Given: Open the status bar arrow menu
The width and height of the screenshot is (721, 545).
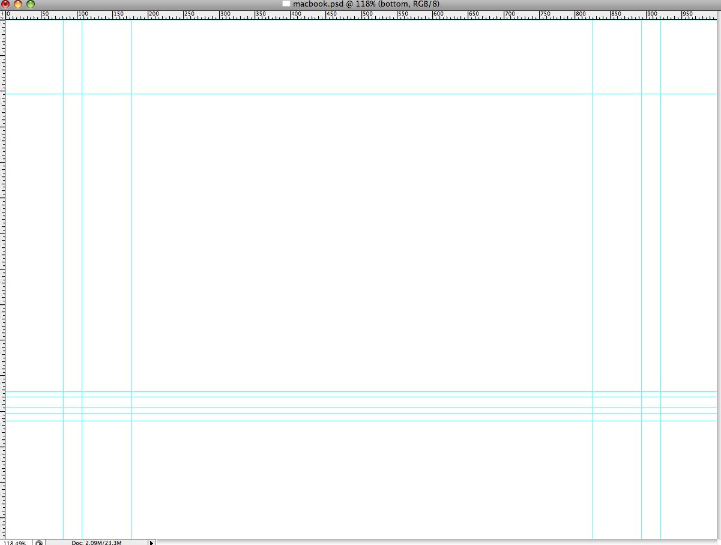Looking at the screenshot, I should tap(152, 543).
